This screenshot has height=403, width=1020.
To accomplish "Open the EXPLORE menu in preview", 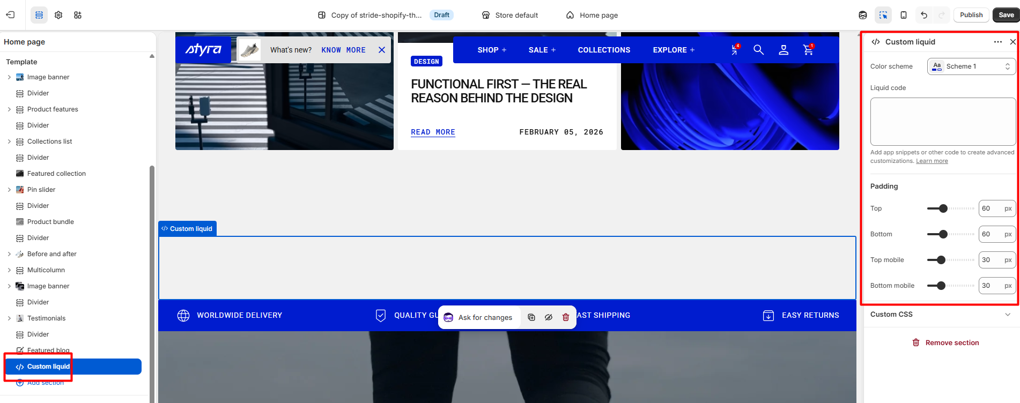I will click(674, 50).
